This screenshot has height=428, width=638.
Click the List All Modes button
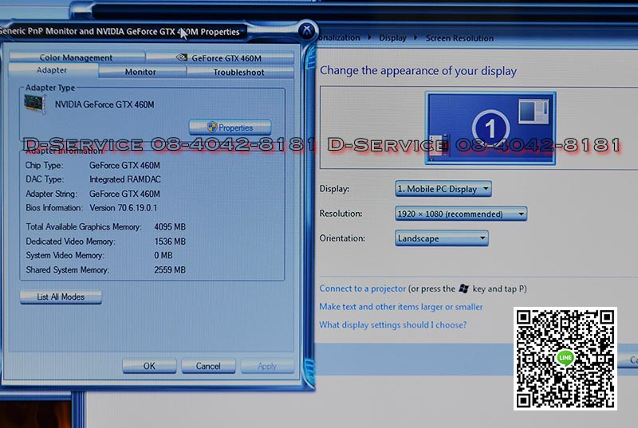pyautogui.click(x=61, y=296)
